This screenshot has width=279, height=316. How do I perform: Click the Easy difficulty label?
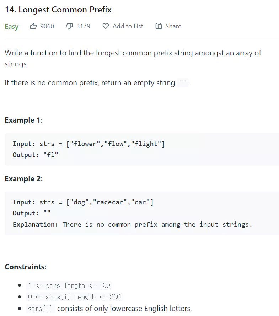pyautogui.click(x=11, y=26)
